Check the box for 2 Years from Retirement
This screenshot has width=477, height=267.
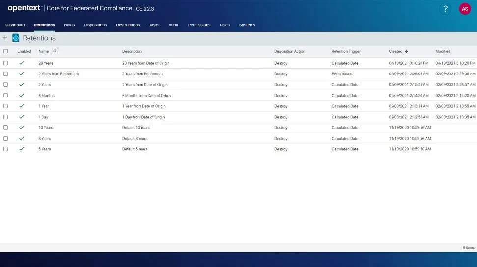6,74
